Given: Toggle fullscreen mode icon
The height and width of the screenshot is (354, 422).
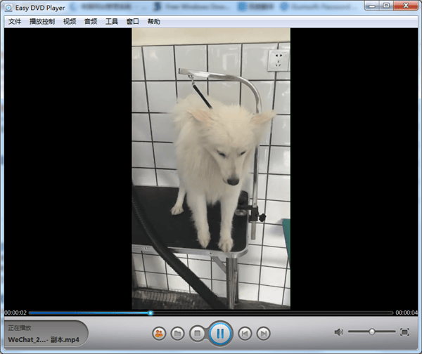Looking at the screenshot, I should 404,332.
